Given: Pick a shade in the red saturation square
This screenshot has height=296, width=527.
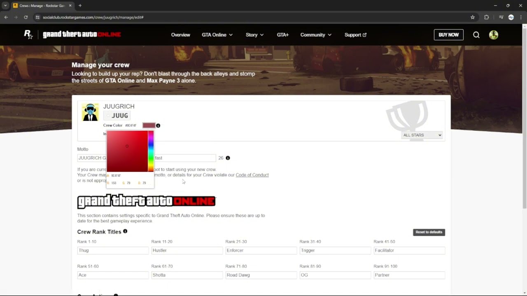Looking at the screenshot, I should 127,151.
